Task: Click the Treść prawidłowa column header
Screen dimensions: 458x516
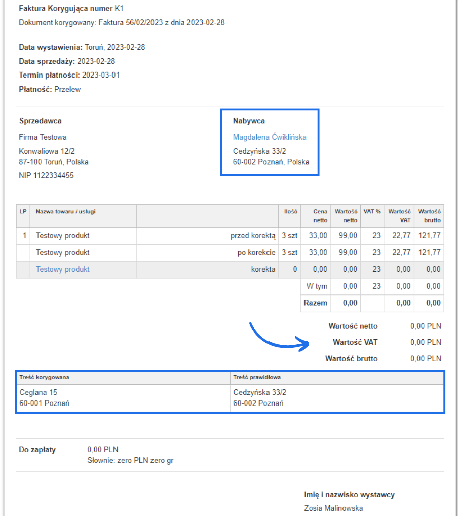Action: pos(257,377)
